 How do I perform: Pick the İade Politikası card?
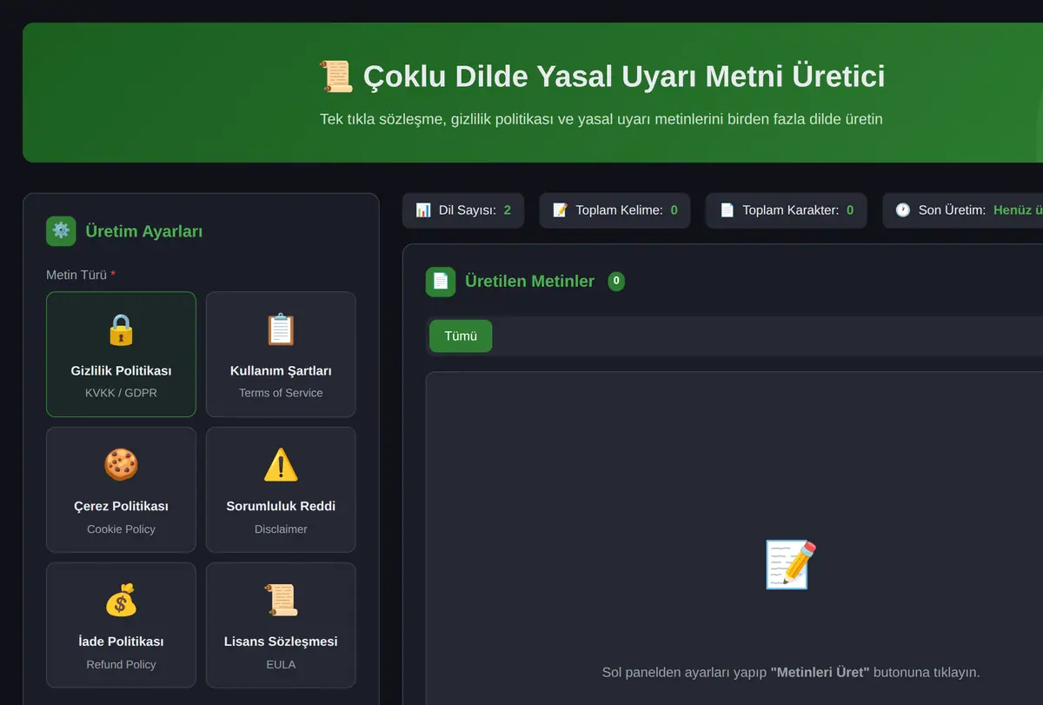click(121, 626)
